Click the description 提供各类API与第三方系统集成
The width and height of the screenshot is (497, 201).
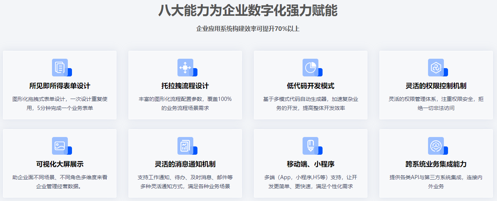[x=426, y=177]
